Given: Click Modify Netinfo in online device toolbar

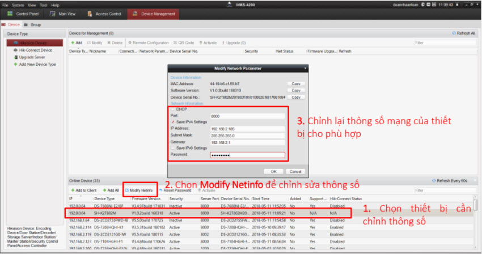Looking at the screenshot, I should pyautogui.click(x=139, y=190).
